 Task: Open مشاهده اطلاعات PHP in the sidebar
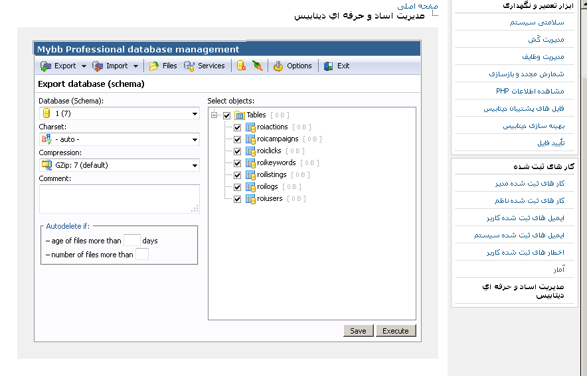click(x=529, y=91)
